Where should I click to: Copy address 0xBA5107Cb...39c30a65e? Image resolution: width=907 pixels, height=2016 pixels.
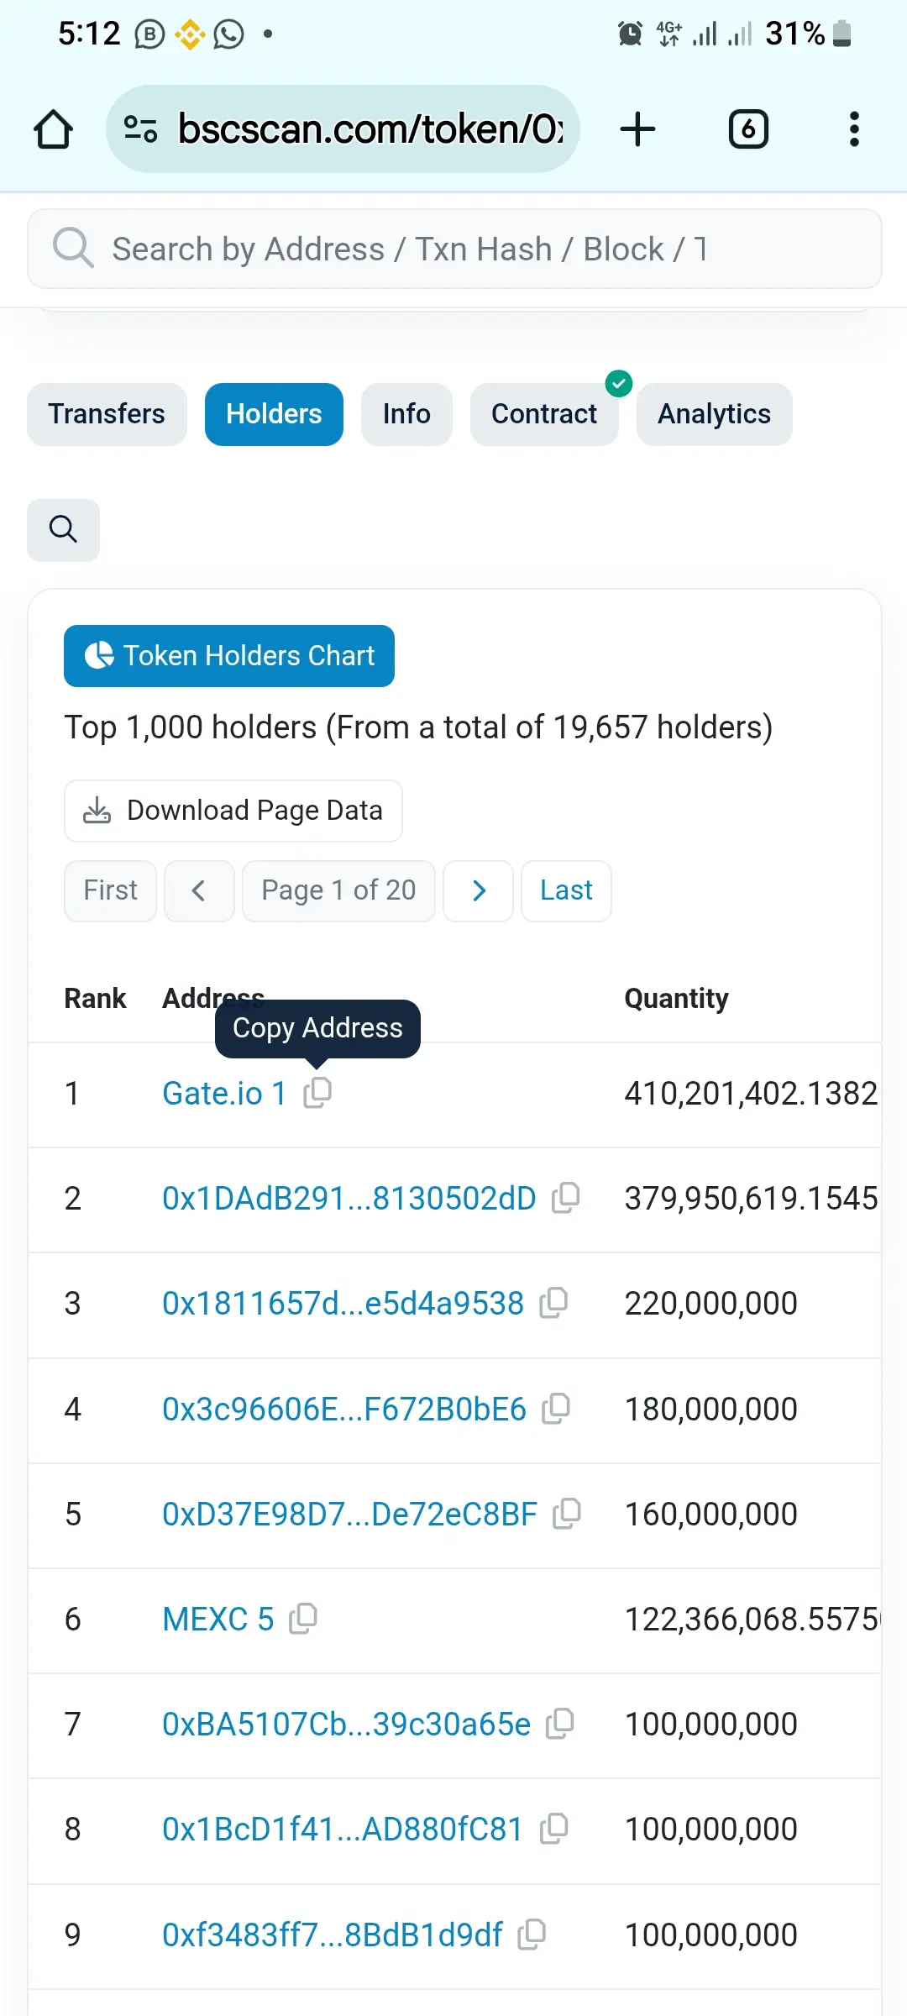coord(560,1723)
